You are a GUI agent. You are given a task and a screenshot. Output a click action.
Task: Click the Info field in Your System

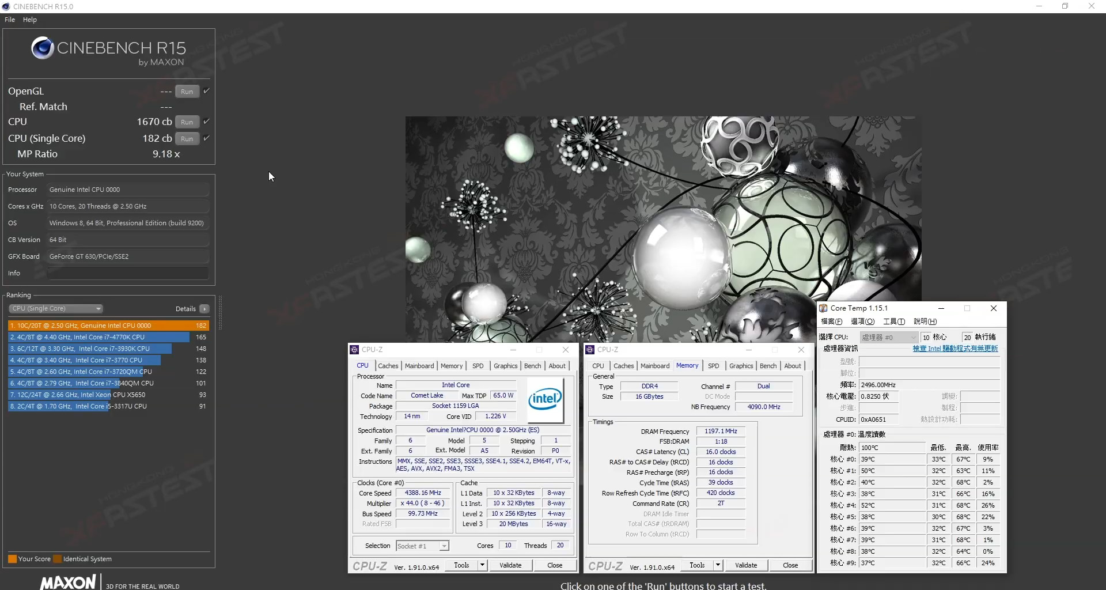click(x=128, y=273)
